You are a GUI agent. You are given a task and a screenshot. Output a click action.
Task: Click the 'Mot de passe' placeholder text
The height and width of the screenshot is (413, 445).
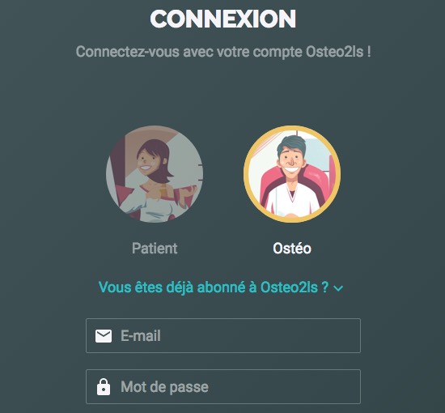click(x=164, y=387)
